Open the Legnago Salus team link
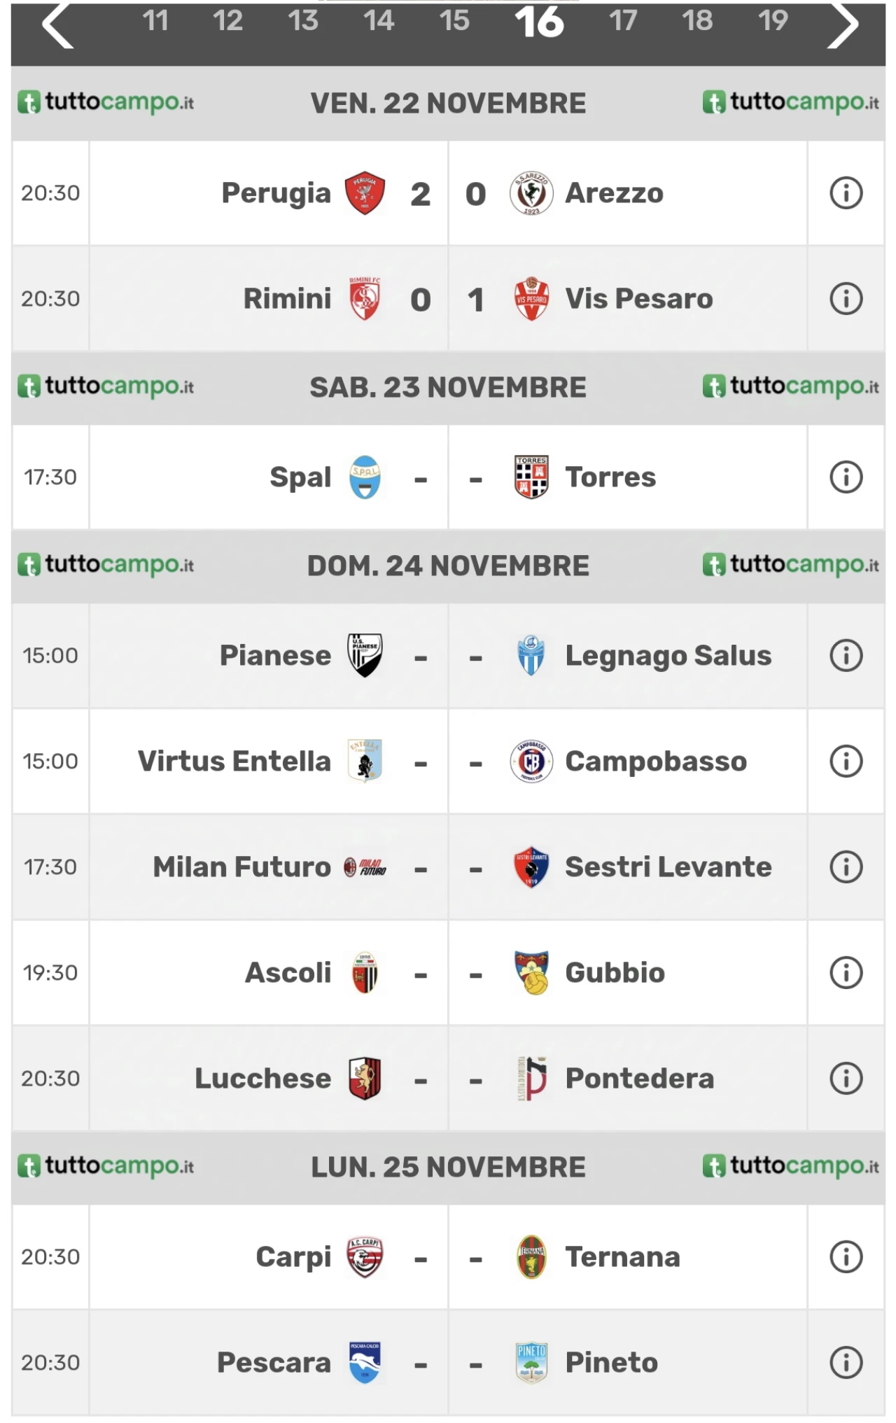 coord(668,656)
